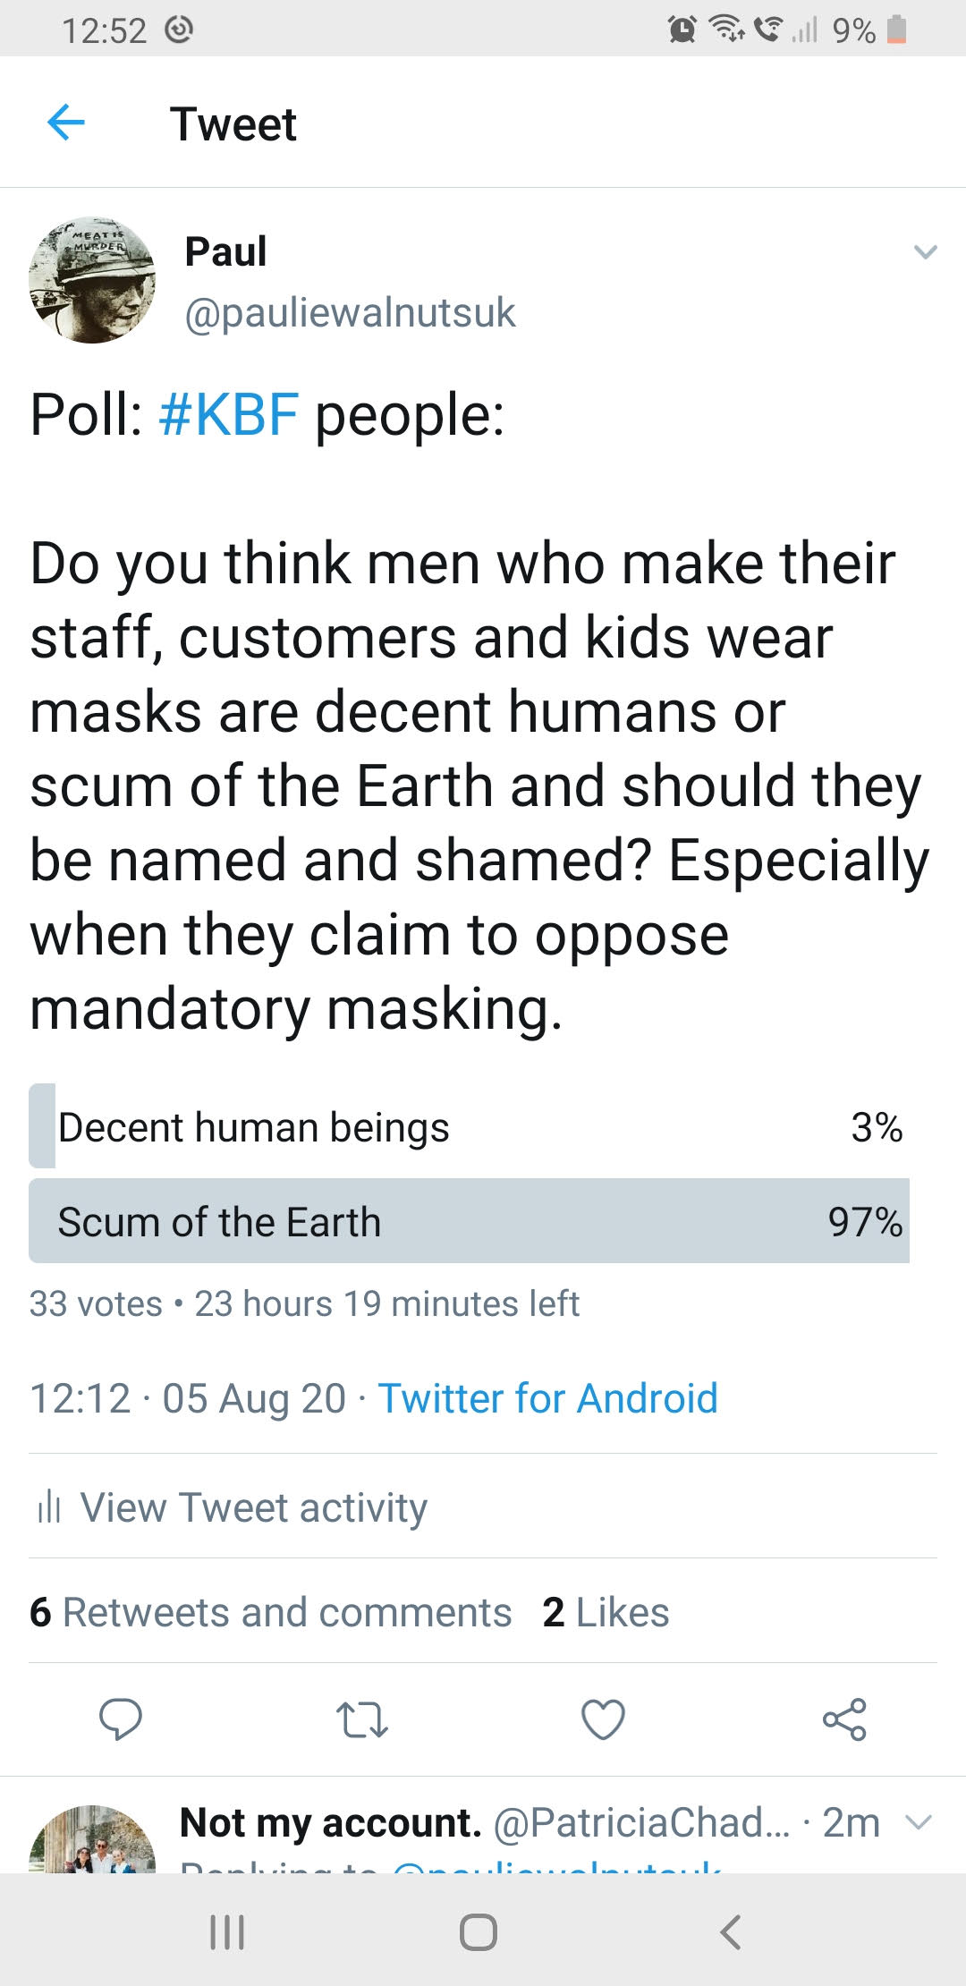The width and height of the screenshot is (966, 1986).
Task: Like the tweet with heart icon
Action: 603,1719
